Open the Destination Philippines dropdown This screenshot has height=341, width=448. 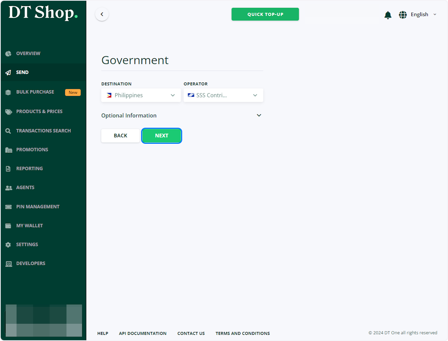coord(141,95)
